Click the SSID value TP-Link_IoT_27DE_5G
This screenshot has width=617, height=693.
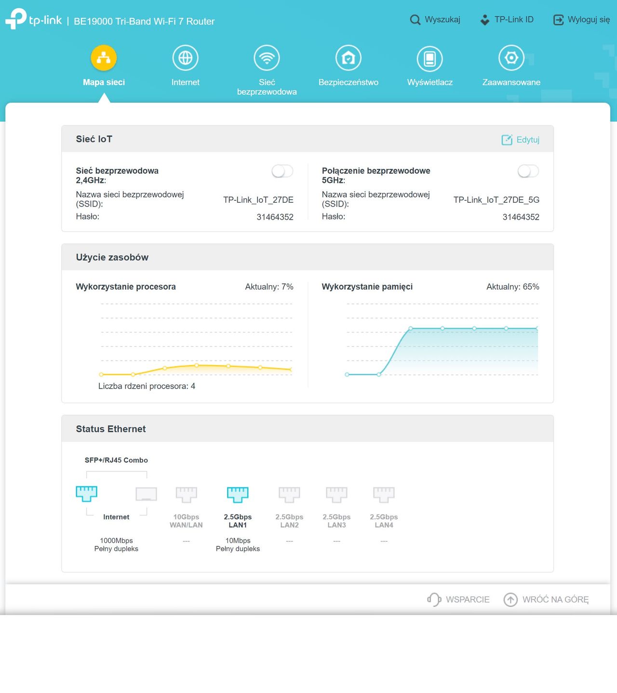[x=496, y=200]
